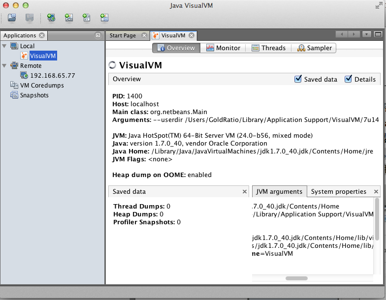Viewport: 386px width, 300px height.
Task: Select VisualVM in the applications tree
Action: pyautogui.click(x=43, y=56)
